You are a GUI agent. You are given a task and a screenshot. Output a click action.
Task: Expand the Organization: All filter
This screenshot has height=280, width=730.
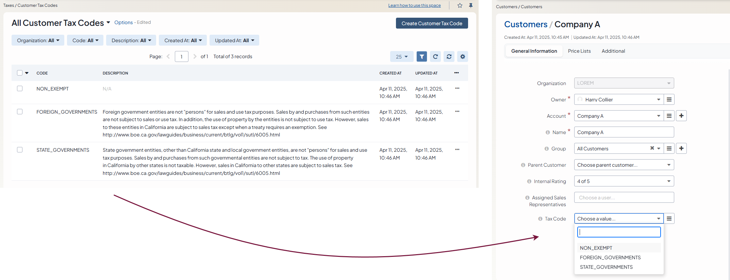[38, 40]
